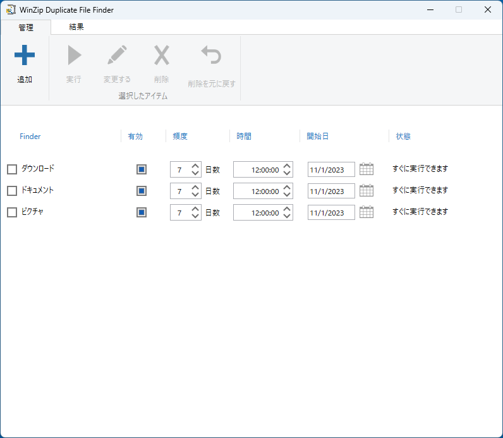
Task: Close the WinZip Duplicate File Finder window
Action: [x=488, y=9]
